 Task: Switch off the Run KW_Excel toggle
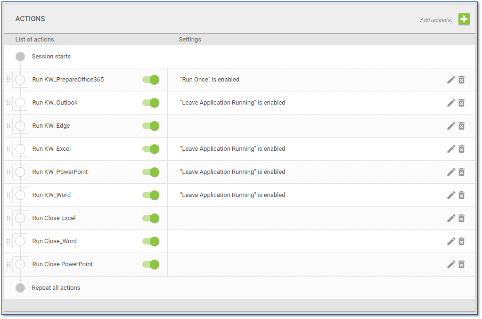(x=151, y=149)
